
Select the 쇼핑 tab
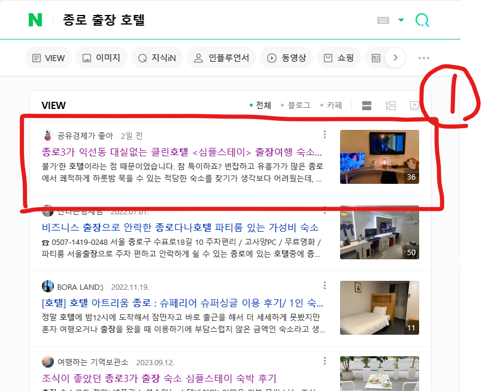(339, 58)
